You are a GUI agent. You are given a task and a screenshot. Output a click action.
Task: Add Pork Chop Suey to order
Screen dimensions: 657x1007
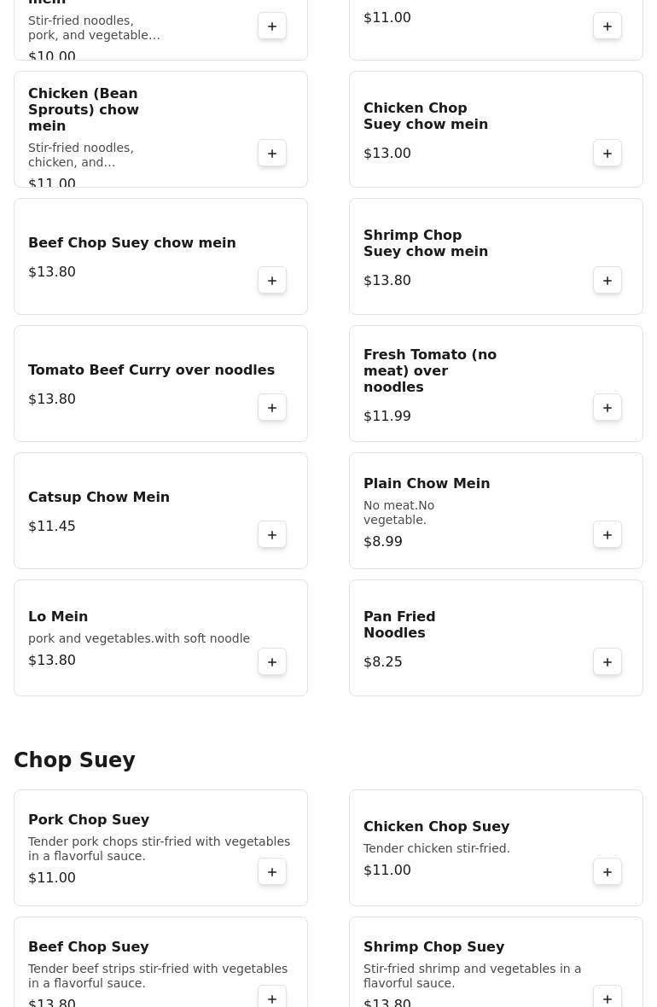tap(272, 872)
